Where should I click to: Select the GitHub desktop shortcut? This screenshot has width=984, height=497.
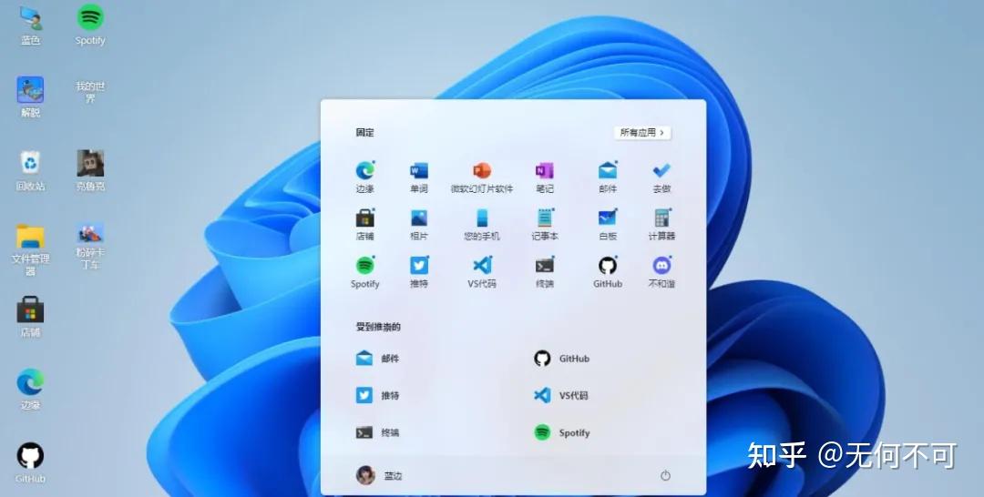(x=30, y=462)
